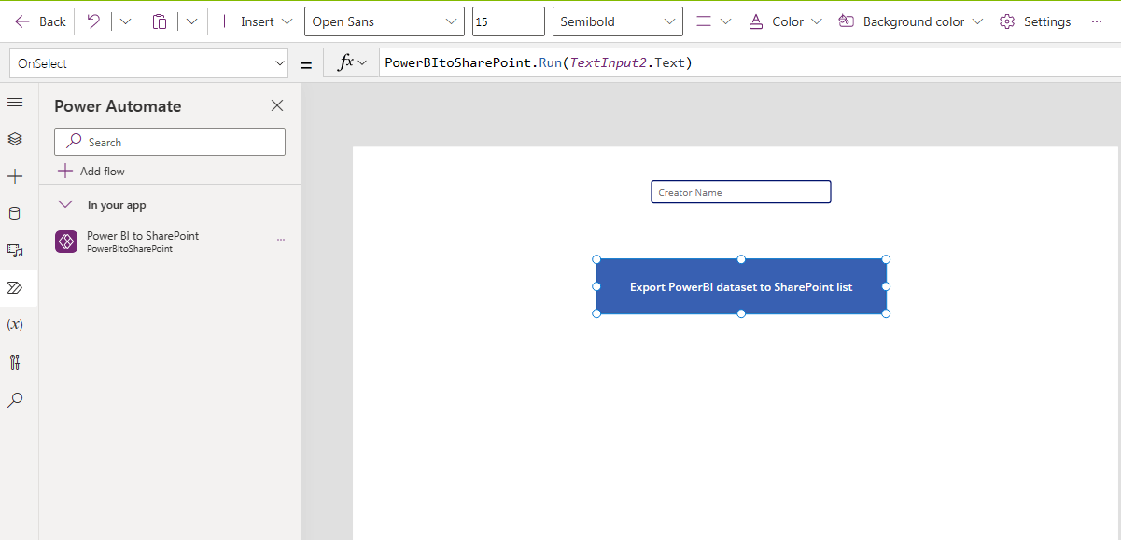Open the Advanced tools sidebar icon

pos(14,363)
